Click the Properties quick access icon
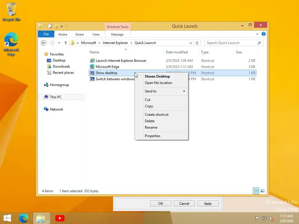The height and width of the screenshot is (224, 299). click(x=50, y=26)
